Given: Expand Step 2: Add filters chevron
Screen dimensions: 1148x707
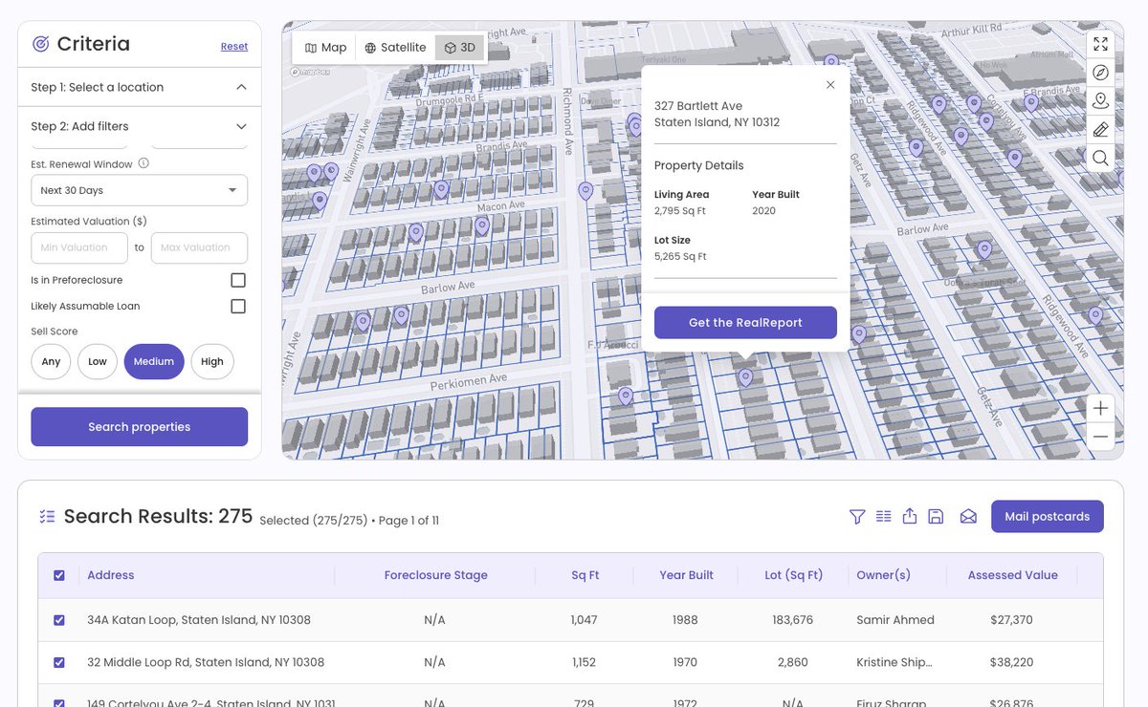Looking at the screenshot, I should 241,126.
